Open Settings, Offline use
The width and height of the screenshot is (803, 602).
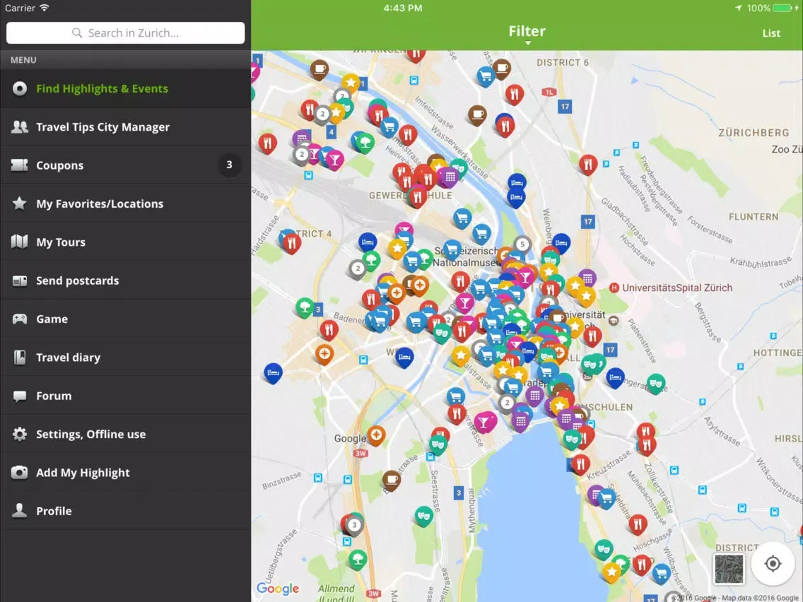[x=126, y=434]
